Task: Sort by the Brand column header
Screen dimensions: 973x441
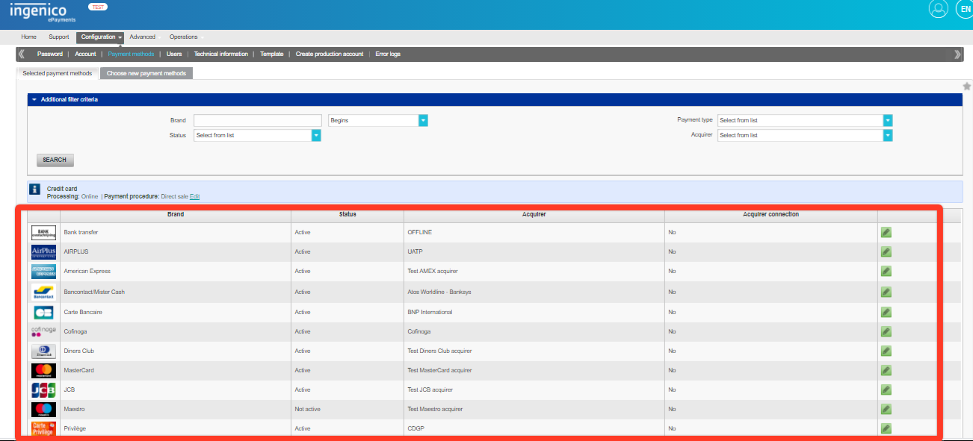Action: (176, 214)
